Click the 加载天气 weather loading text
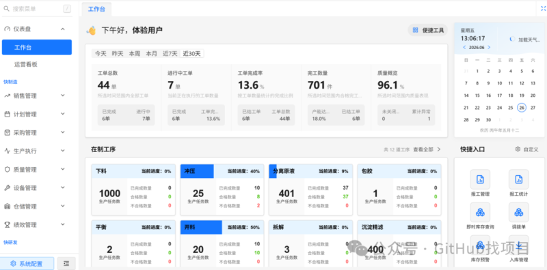The height and width of the screenshot is (270, 547). click(x=529, y=40)
